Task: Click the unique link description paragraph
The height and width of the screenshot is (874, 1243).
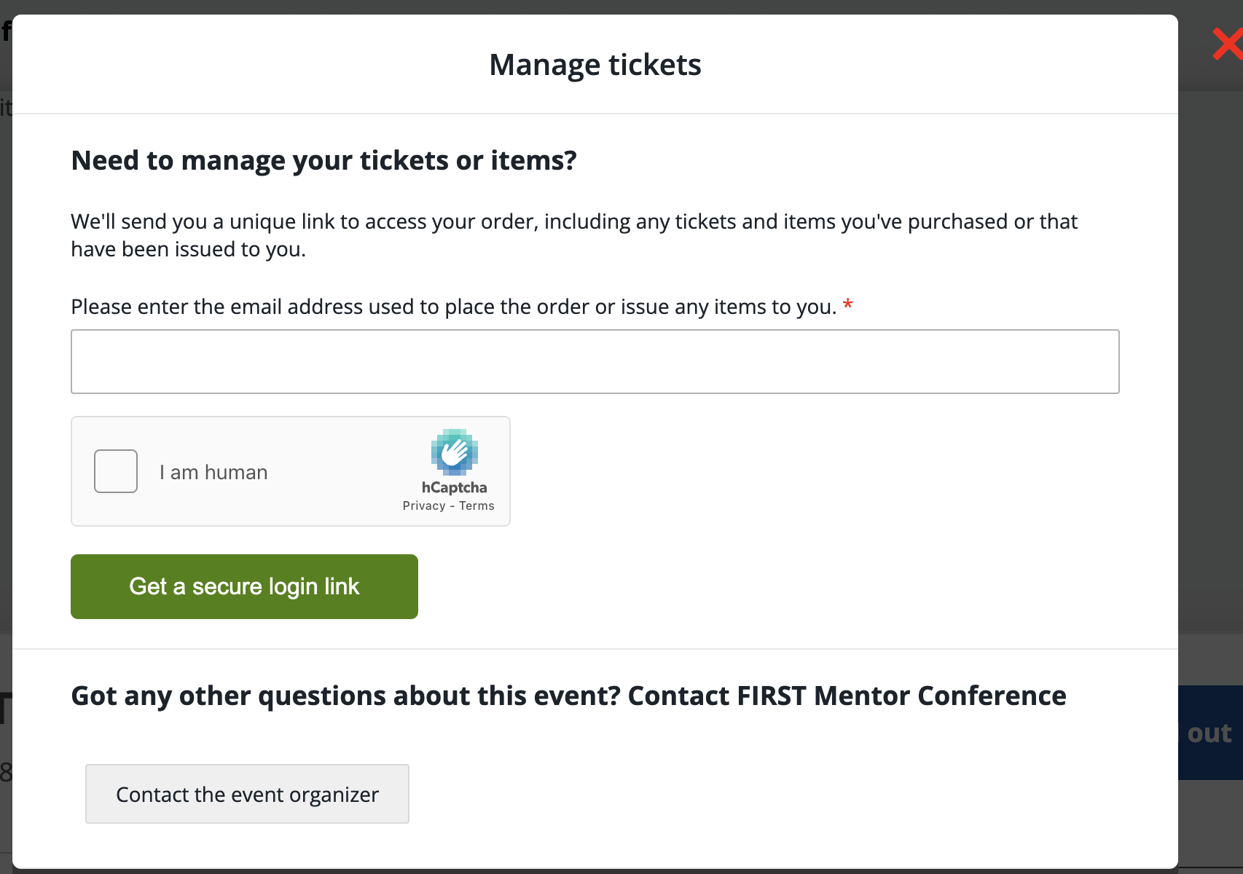Action: click(573, 235)
